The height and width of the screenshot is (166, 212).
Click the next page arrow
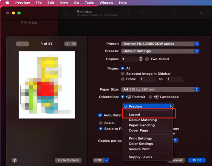click(67, 44)
